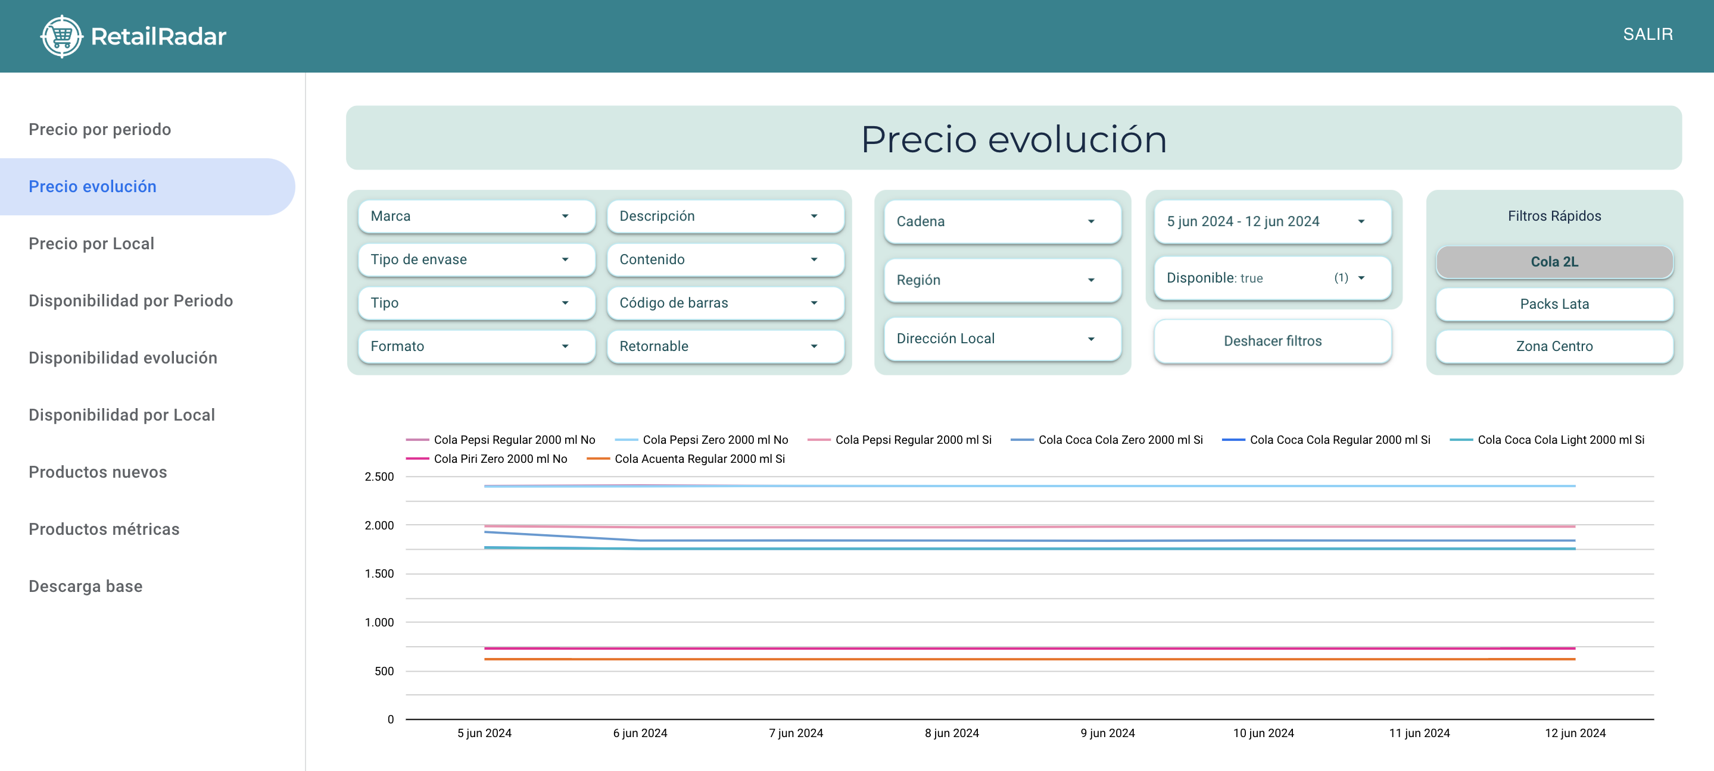Open the Descripción filter dropdown
This screenshot has width=1714, height=771.
coord(725,216)
